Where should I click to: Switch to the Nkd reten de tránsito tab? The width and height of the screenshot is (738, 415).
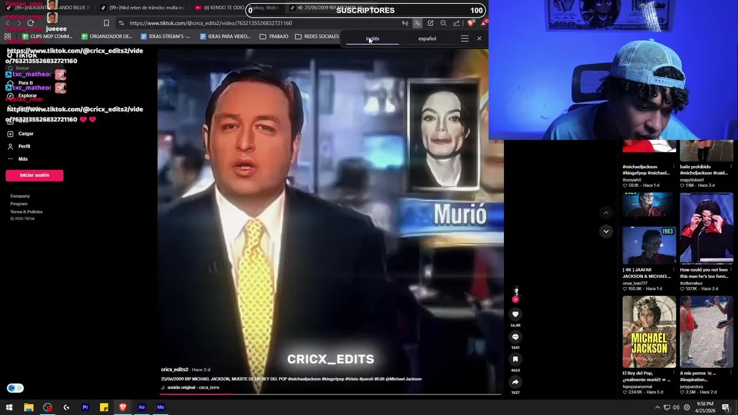click(143, 7)
